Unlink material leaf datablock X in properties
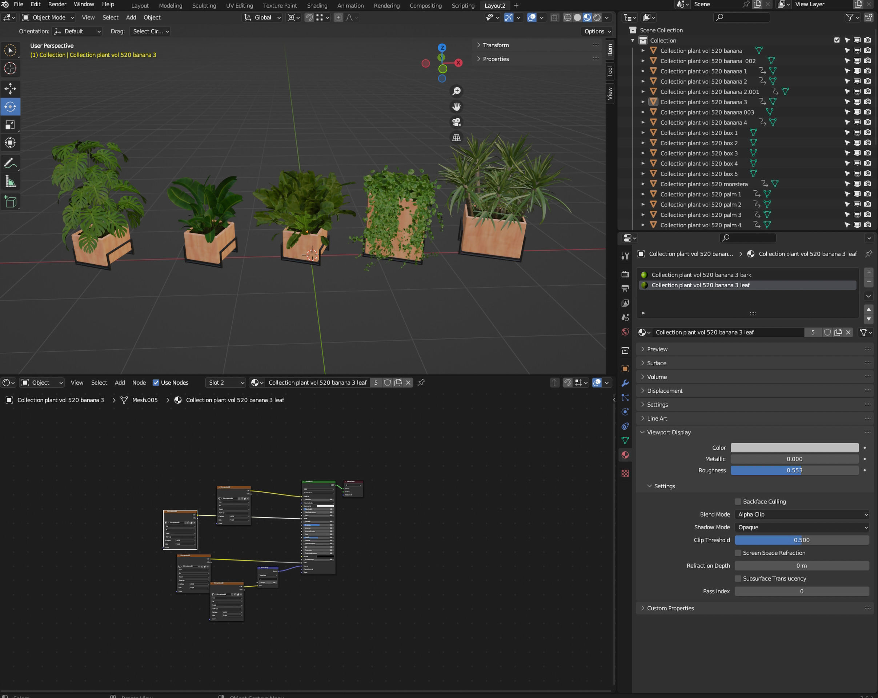The width and height of the screenshot is (878, 698). [848, 332]
